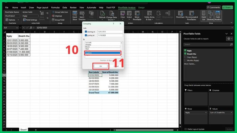
Task: Check the Months (Ngày) field
Action: (x=185, y=60)
